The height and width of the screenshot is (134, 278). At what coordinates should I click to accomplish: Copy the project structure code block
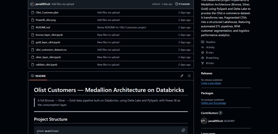coord(183,130)
